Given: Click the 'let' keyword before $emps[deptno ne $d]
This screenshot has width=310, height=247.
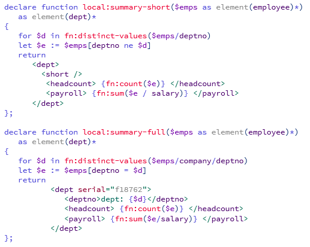Looking at the screenshot, I should [25, 45].
